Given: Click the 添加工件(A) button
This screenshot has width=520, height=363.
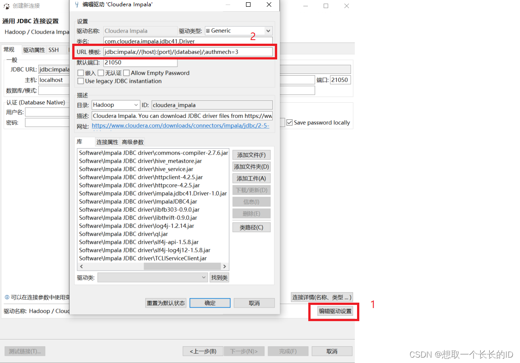Looking at the screenshot, I should point(251,178).
